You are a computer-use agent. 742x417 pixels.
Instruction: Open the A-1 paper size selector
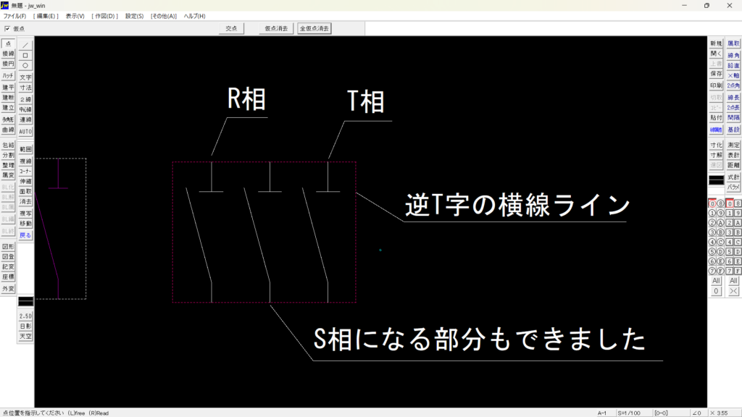(x=601, y=413)
